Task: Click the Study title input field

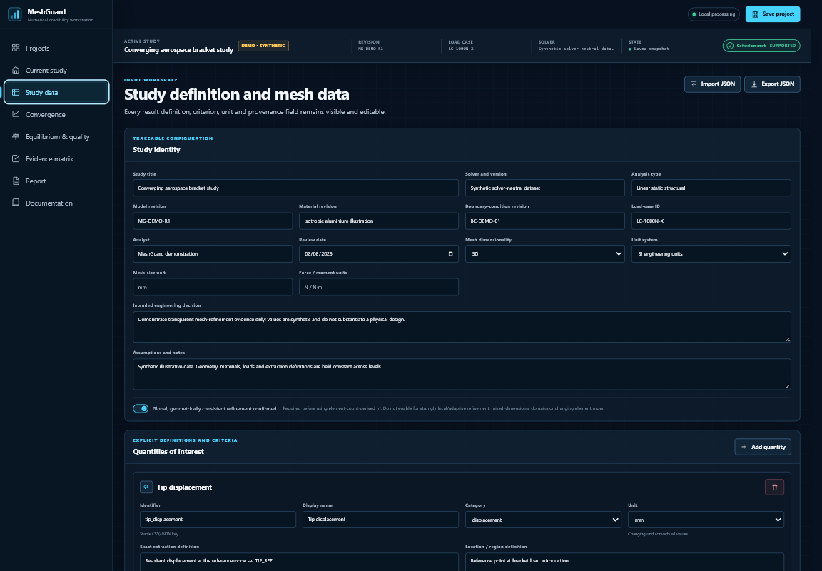Action: pyautogui.click(x=295, y=188)
